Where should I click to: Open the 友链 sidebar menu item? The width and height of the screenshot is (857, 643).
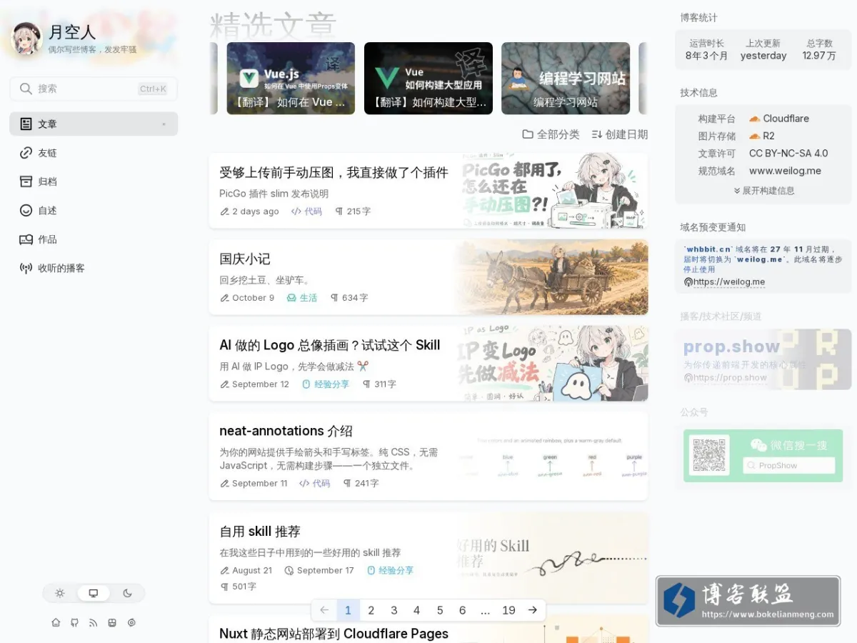[94, 153]
